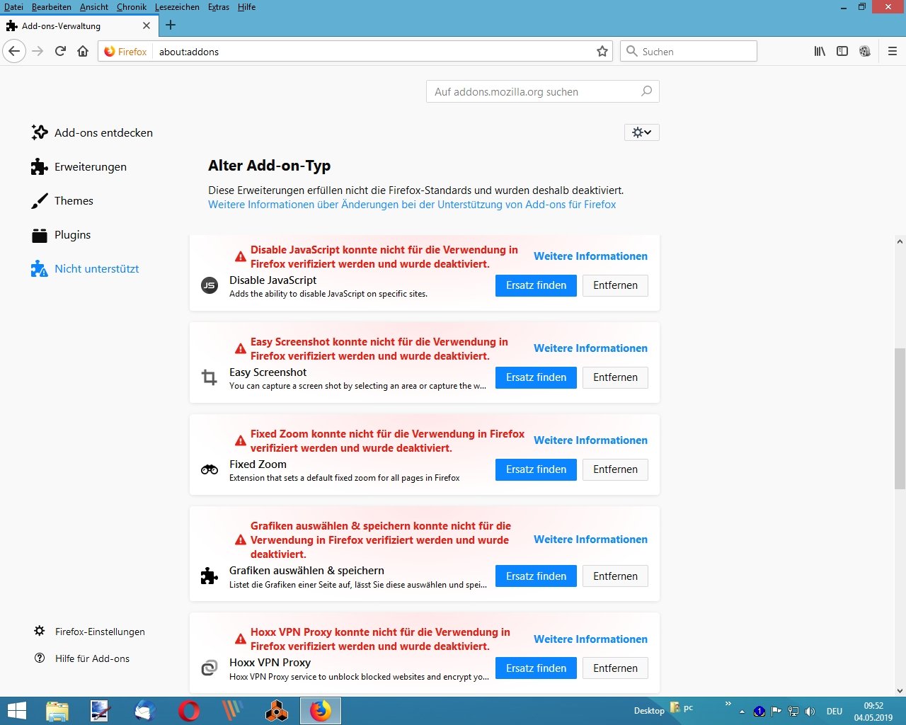Focus the Suchen search box in toolbar

pos(689,51)
